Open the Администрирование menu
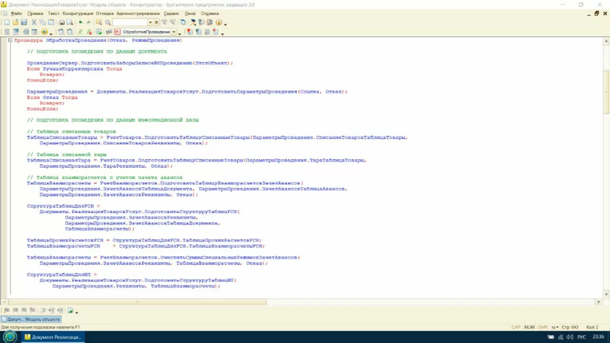 pos(138,13)
